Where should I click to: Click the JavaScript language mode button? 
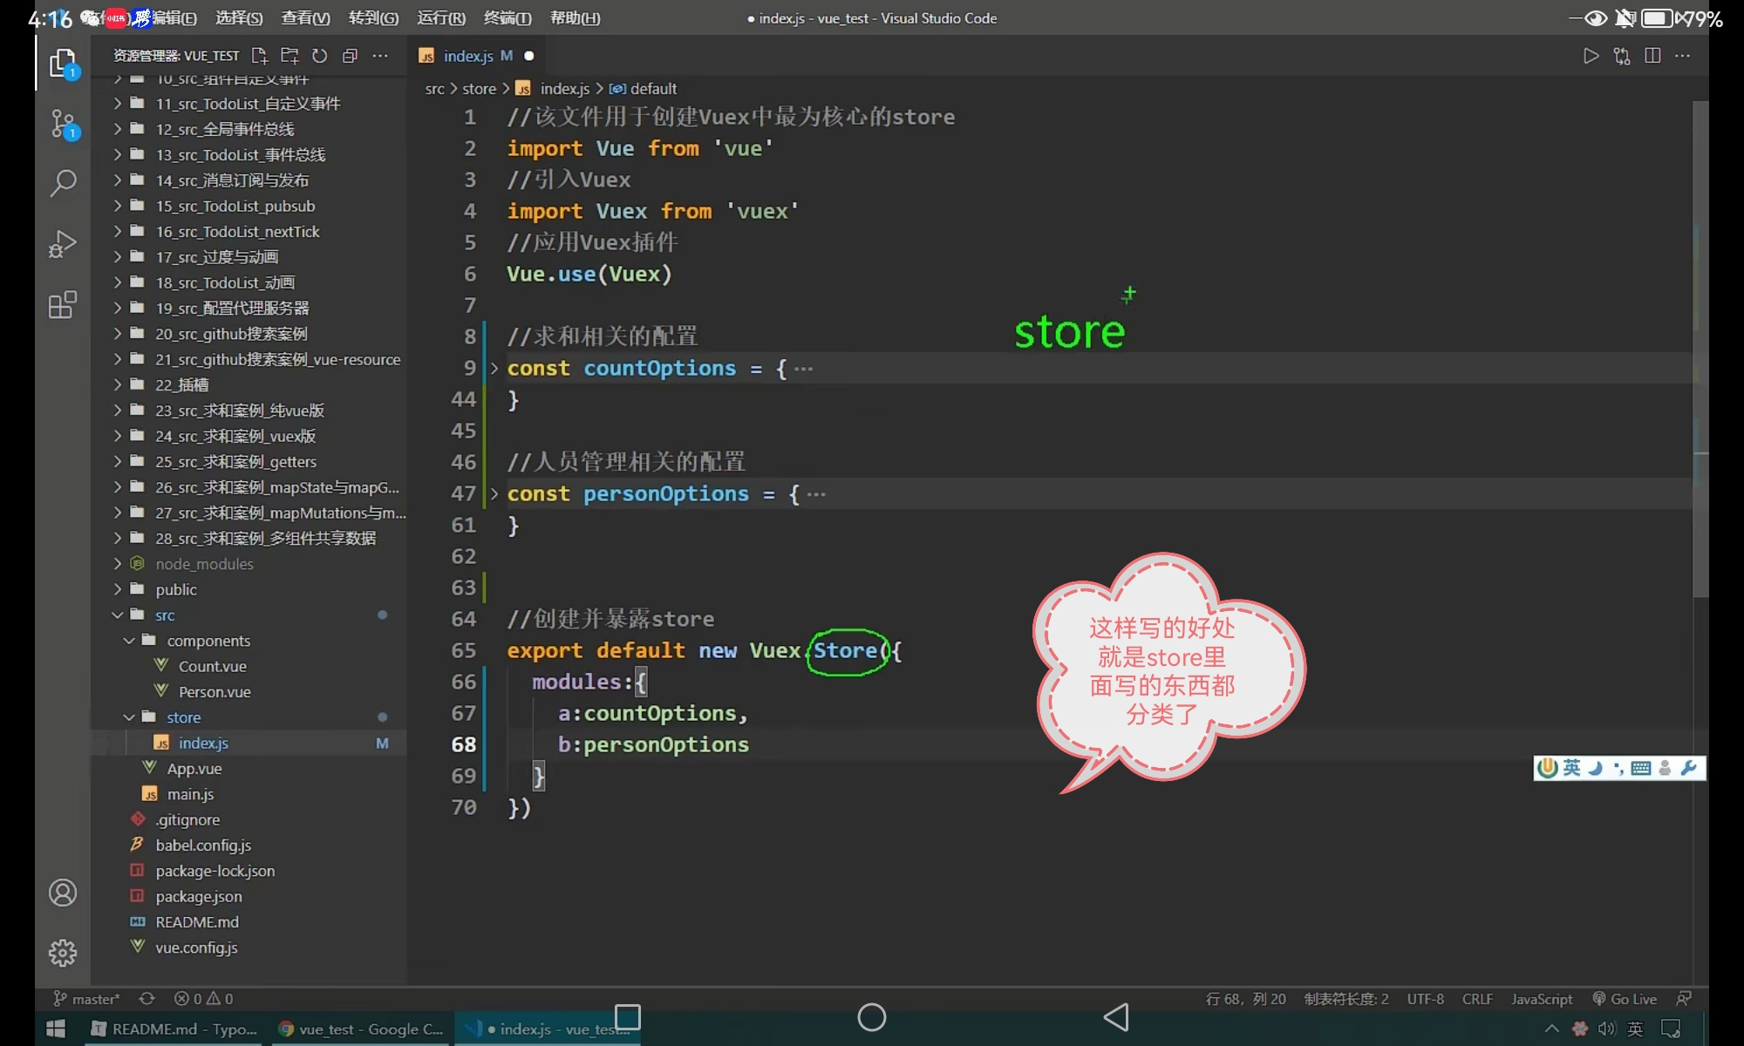[x=1541, y=999]
